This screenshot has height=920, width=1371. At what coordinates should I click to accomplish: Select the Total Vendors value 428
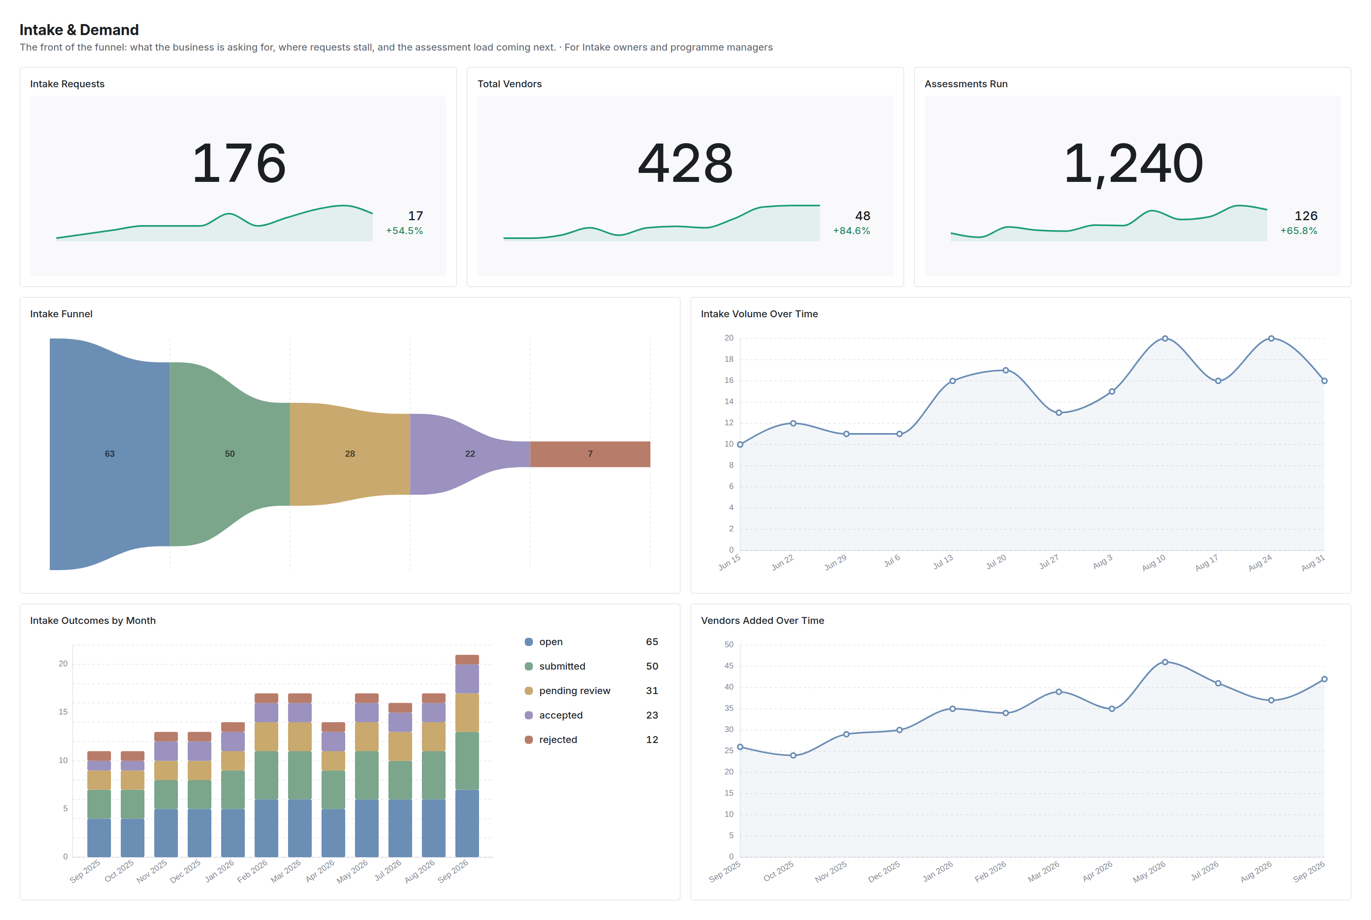coord(685,164)
